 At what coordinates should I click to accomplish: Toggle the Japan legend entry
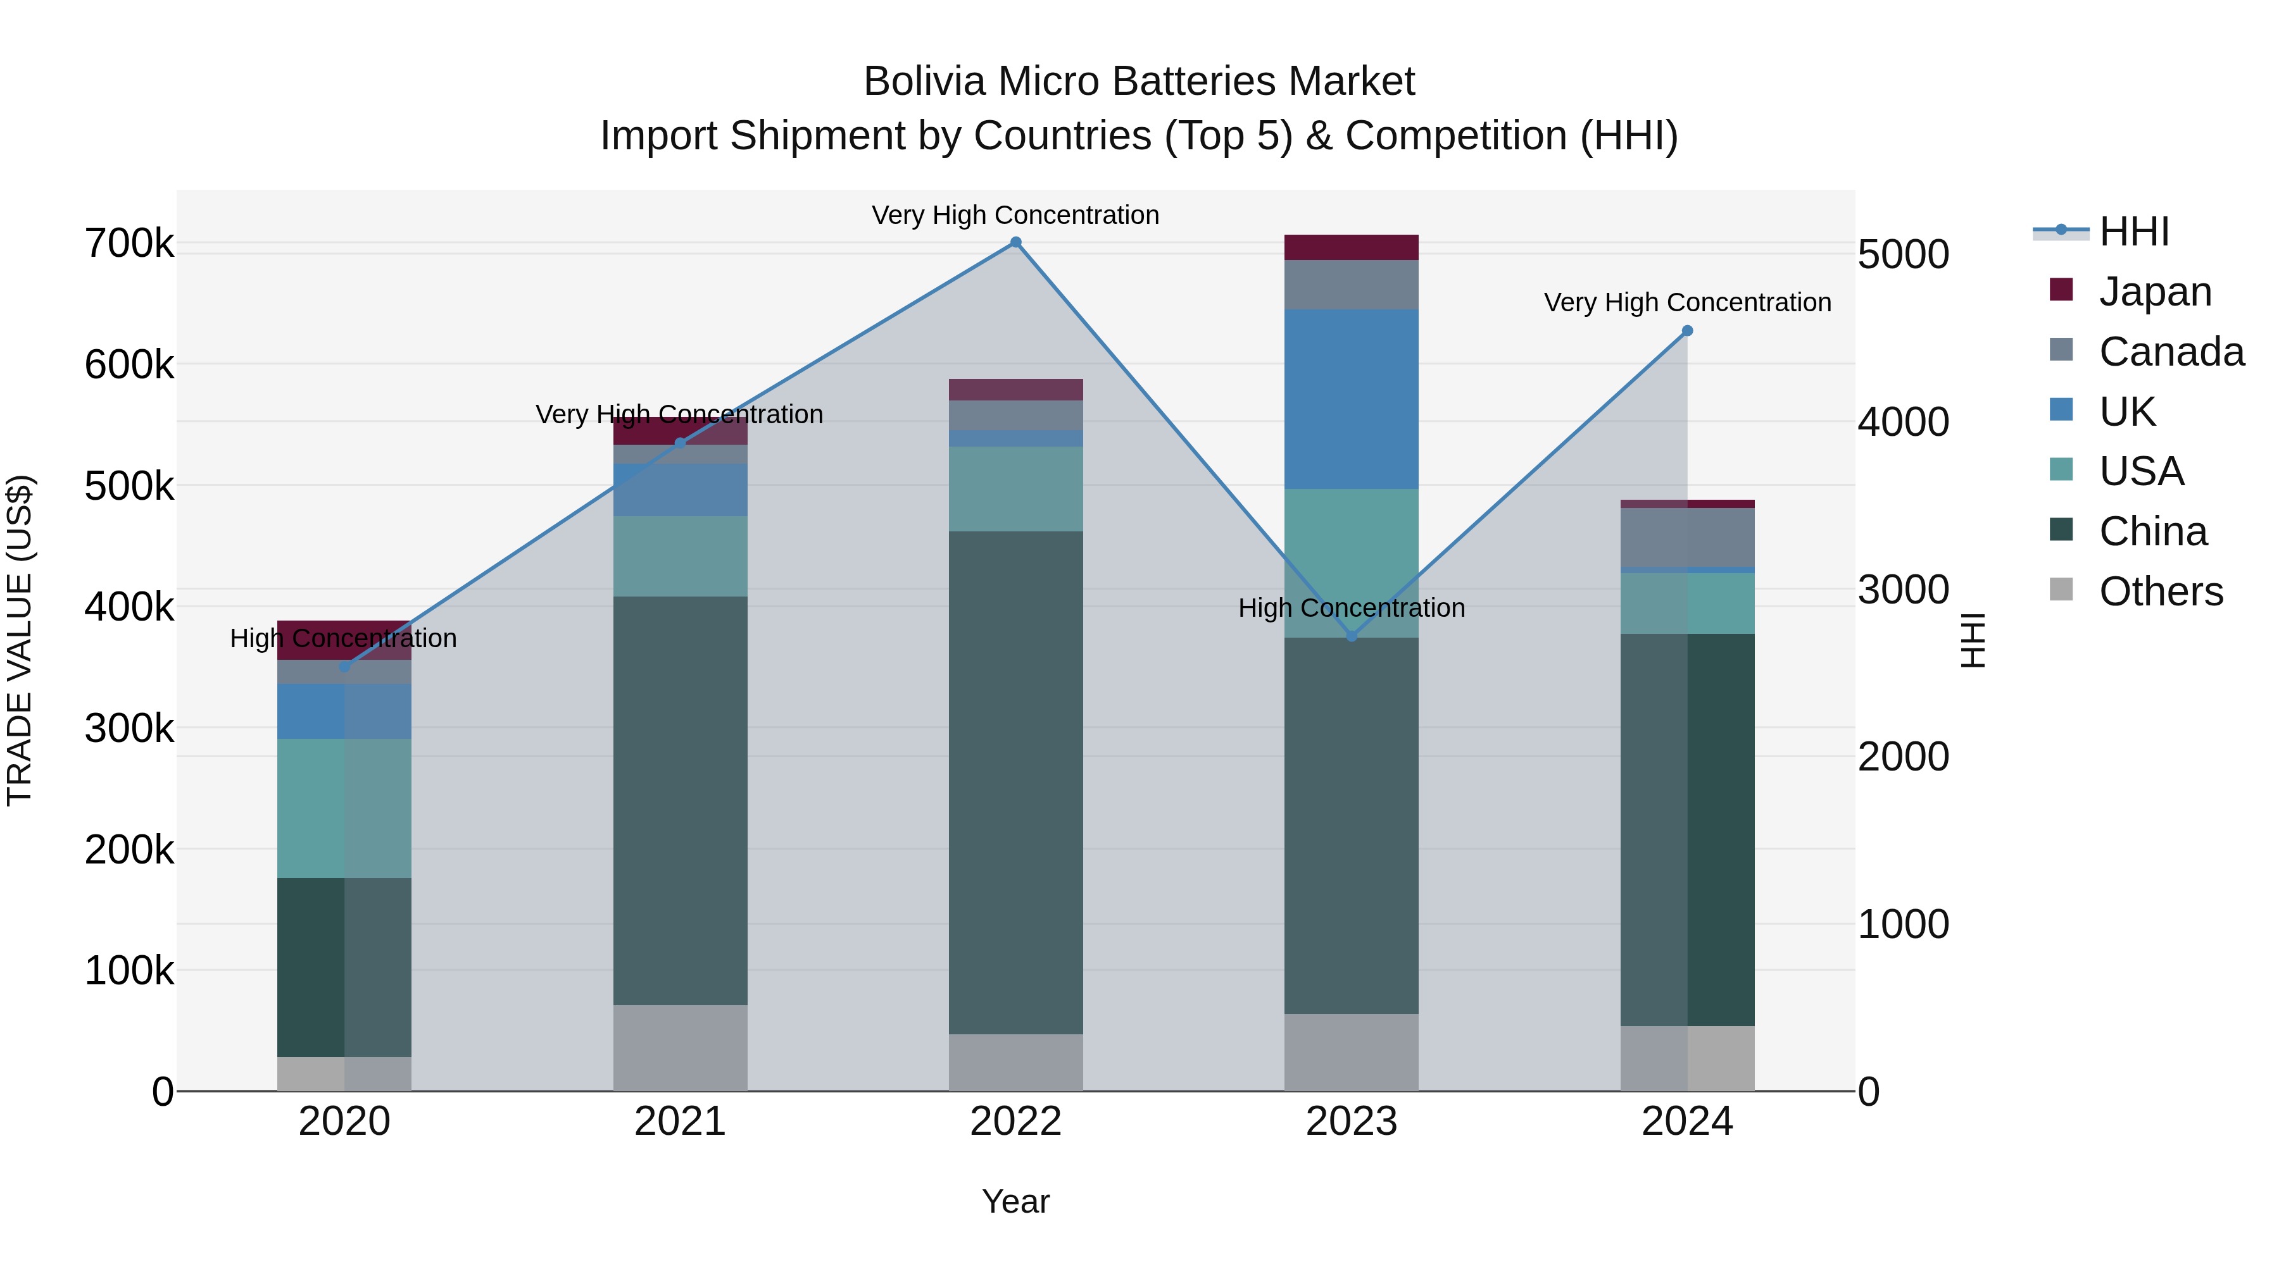[x=2131, y=291]
